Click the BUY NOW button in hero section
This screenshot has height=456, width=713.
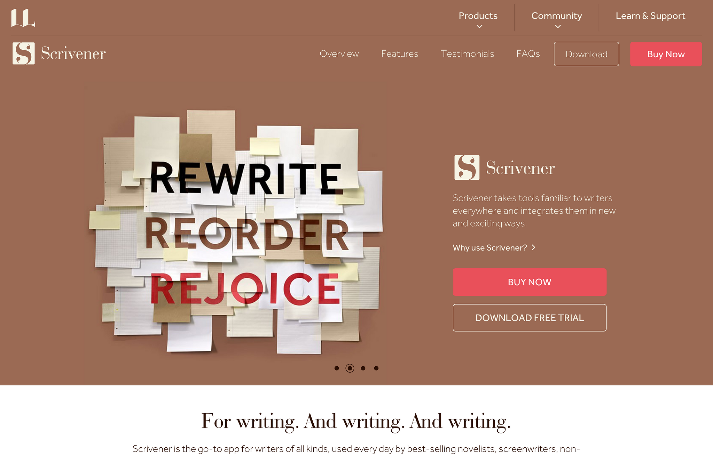(x=530, y=282)
